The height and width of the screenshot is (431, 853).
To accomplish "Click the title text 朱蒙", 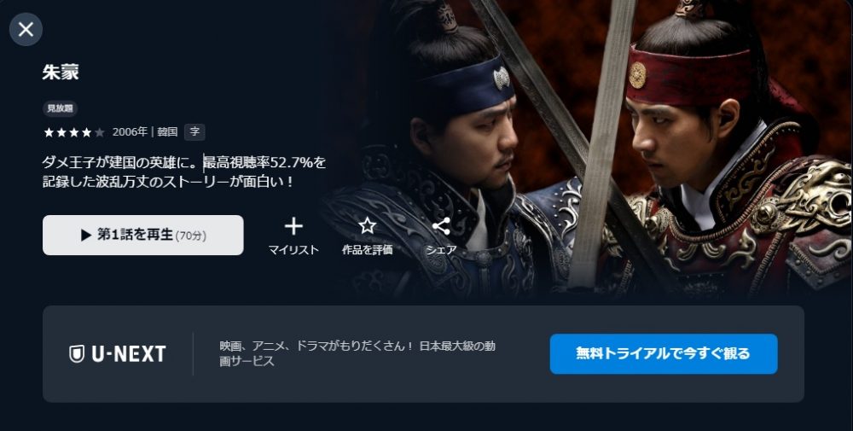I will [61, 72].
